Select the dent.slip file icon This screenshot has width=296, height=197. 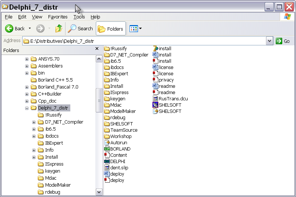(x=107, y=167)
